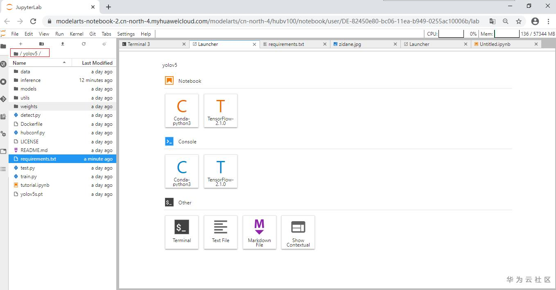Select the weights folder
This screenshot has height=290, width=556.
click(63, 106)
